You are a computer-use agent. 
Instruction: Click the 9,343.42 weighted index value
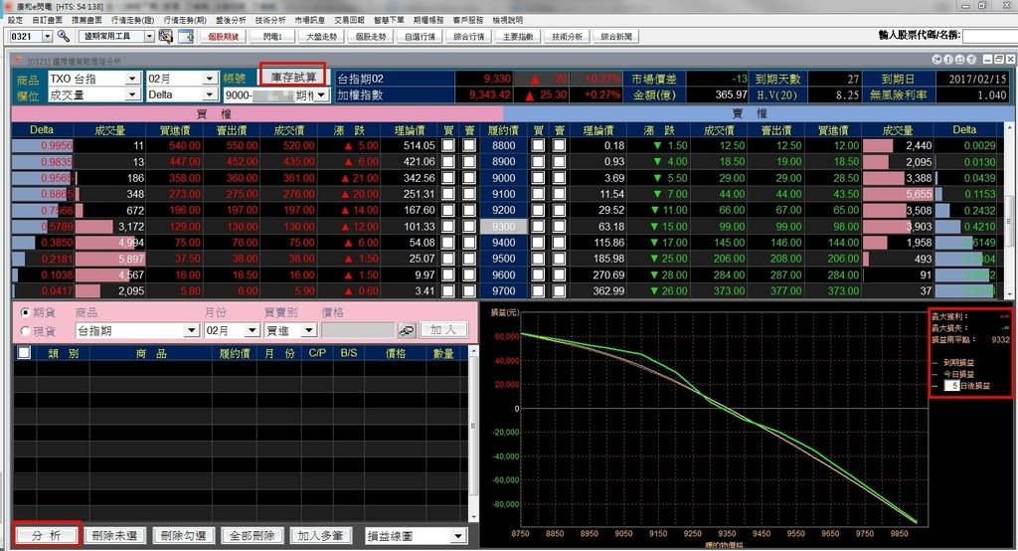pos(490,94)
